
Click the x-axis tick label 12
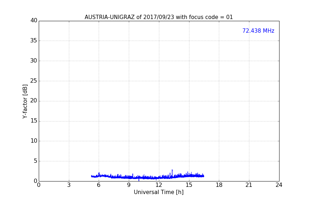[159, 185]
